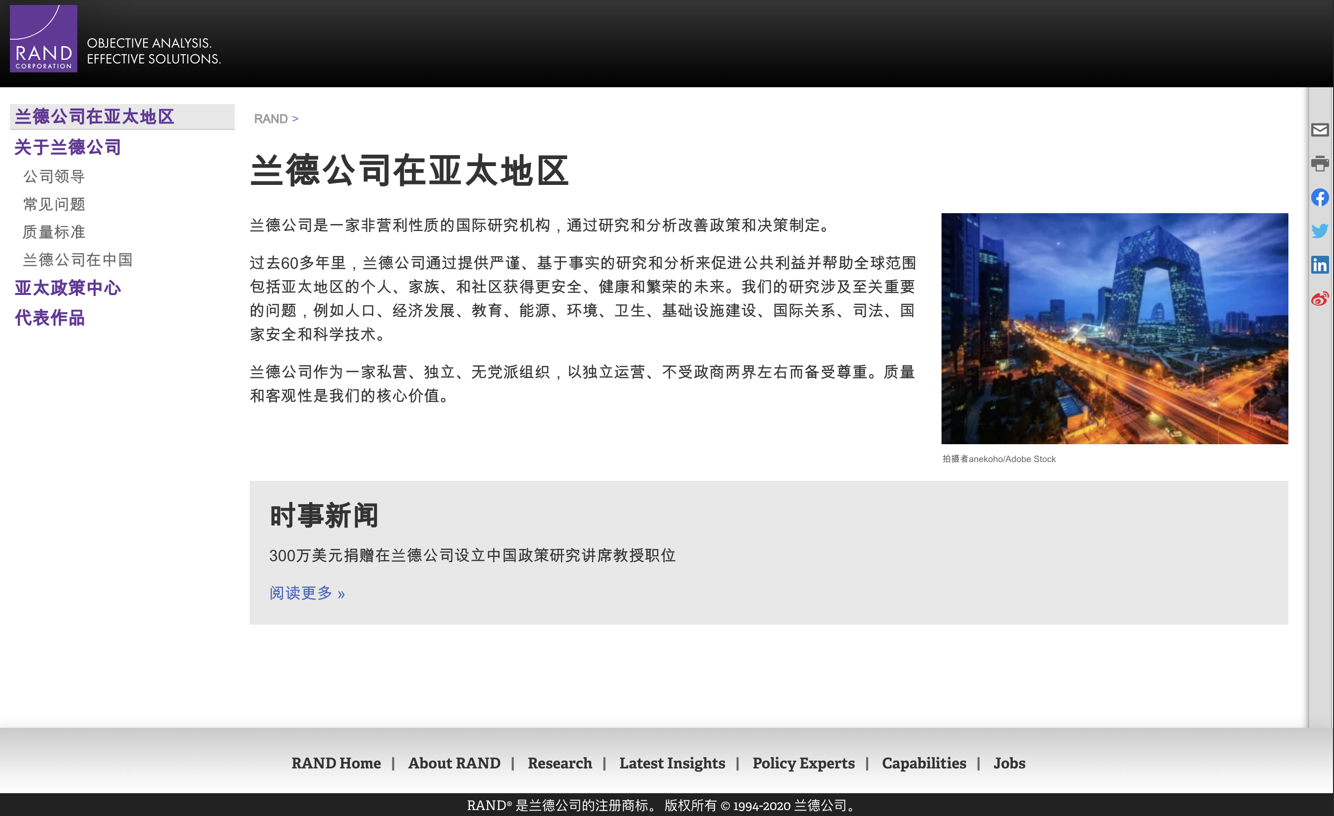This screenshot has height=816, width=1334.
Task: Open the 代表作品 sidebar section
Action: coord(50,318)
